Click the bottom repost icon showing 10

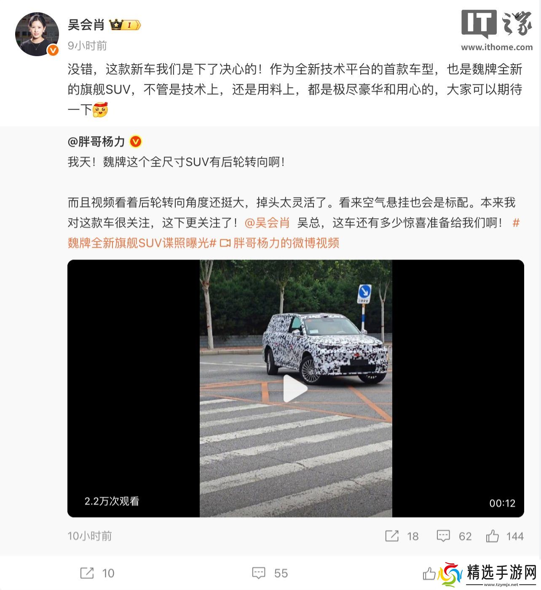[x=87, y=573]
